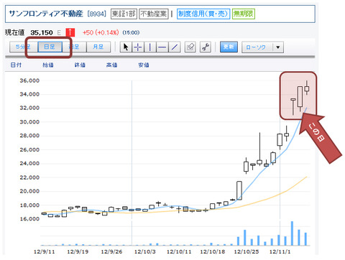
Task: Click the 高値 high price label
Action: pos(111,65)
